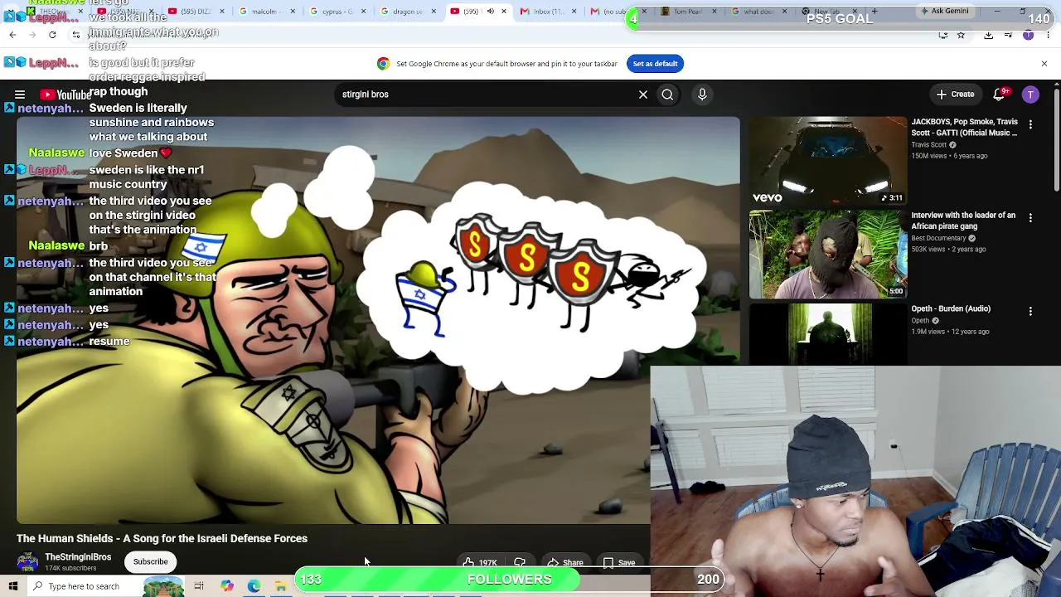
Task: Click the Human Shields video player
Action: click(x=378, y=320)
